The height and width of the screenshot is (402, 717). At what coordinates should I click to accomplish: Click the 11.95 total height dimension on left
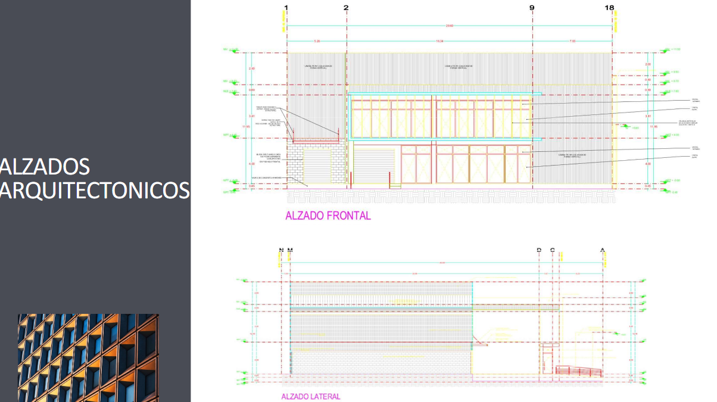click(245, 126)
